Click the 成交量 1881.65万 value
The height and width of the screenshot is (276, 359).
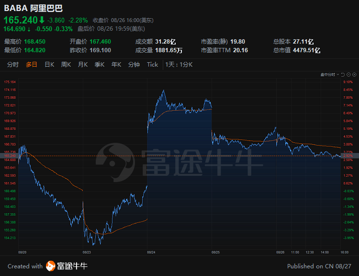169,50
